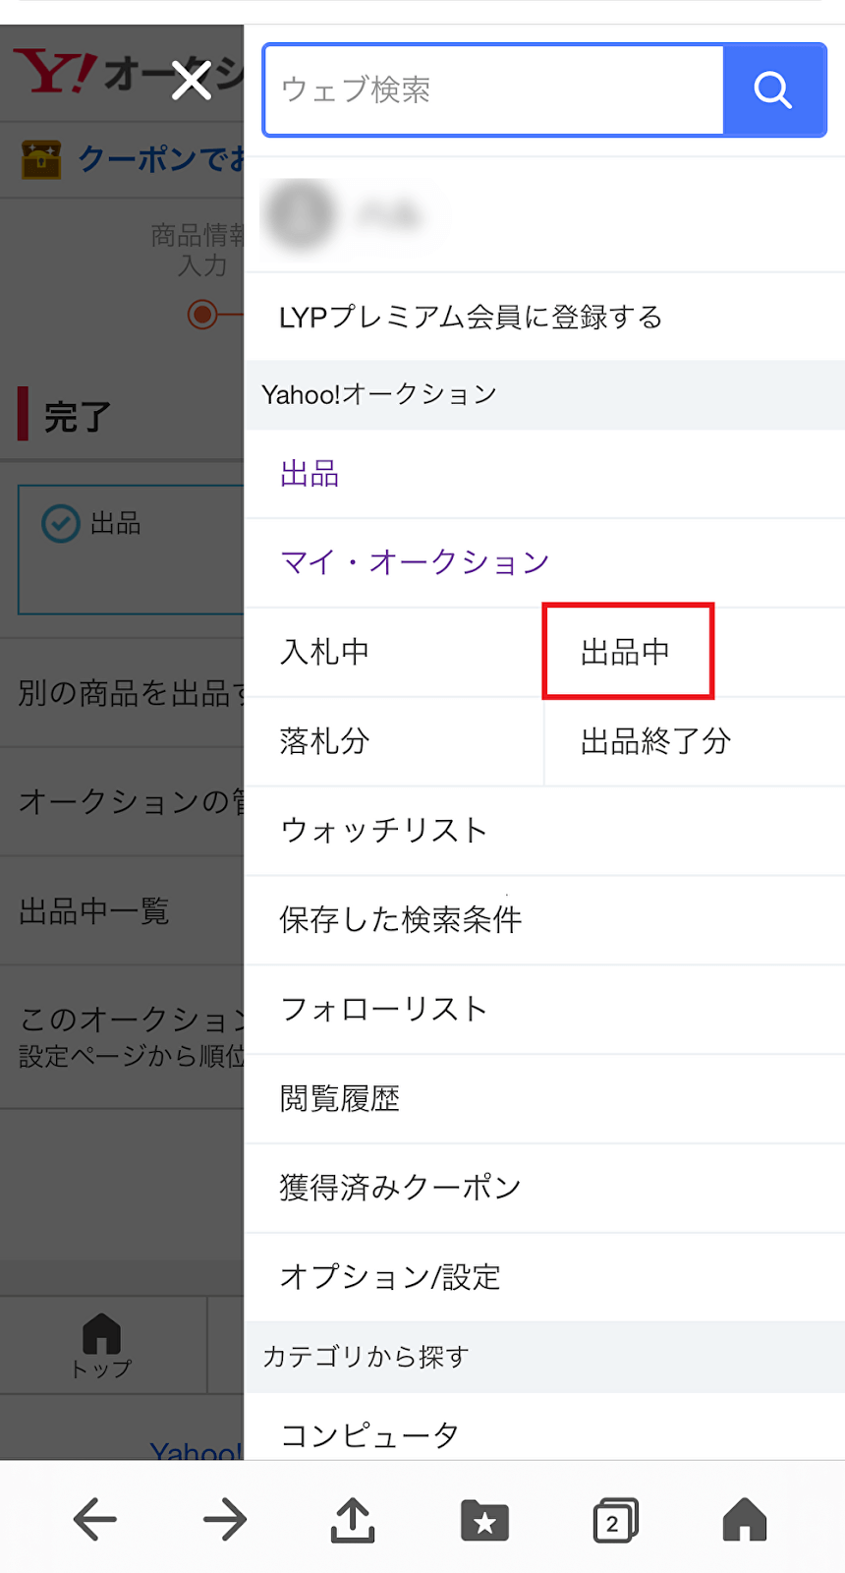Click the カテゴリから探す section header
The image size is (845, 1573).
(x=544, y=1357)
